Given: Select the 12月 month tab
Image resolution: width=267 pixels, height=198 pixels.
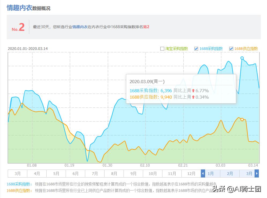Looking at the screenshot, I should point(191,174).
